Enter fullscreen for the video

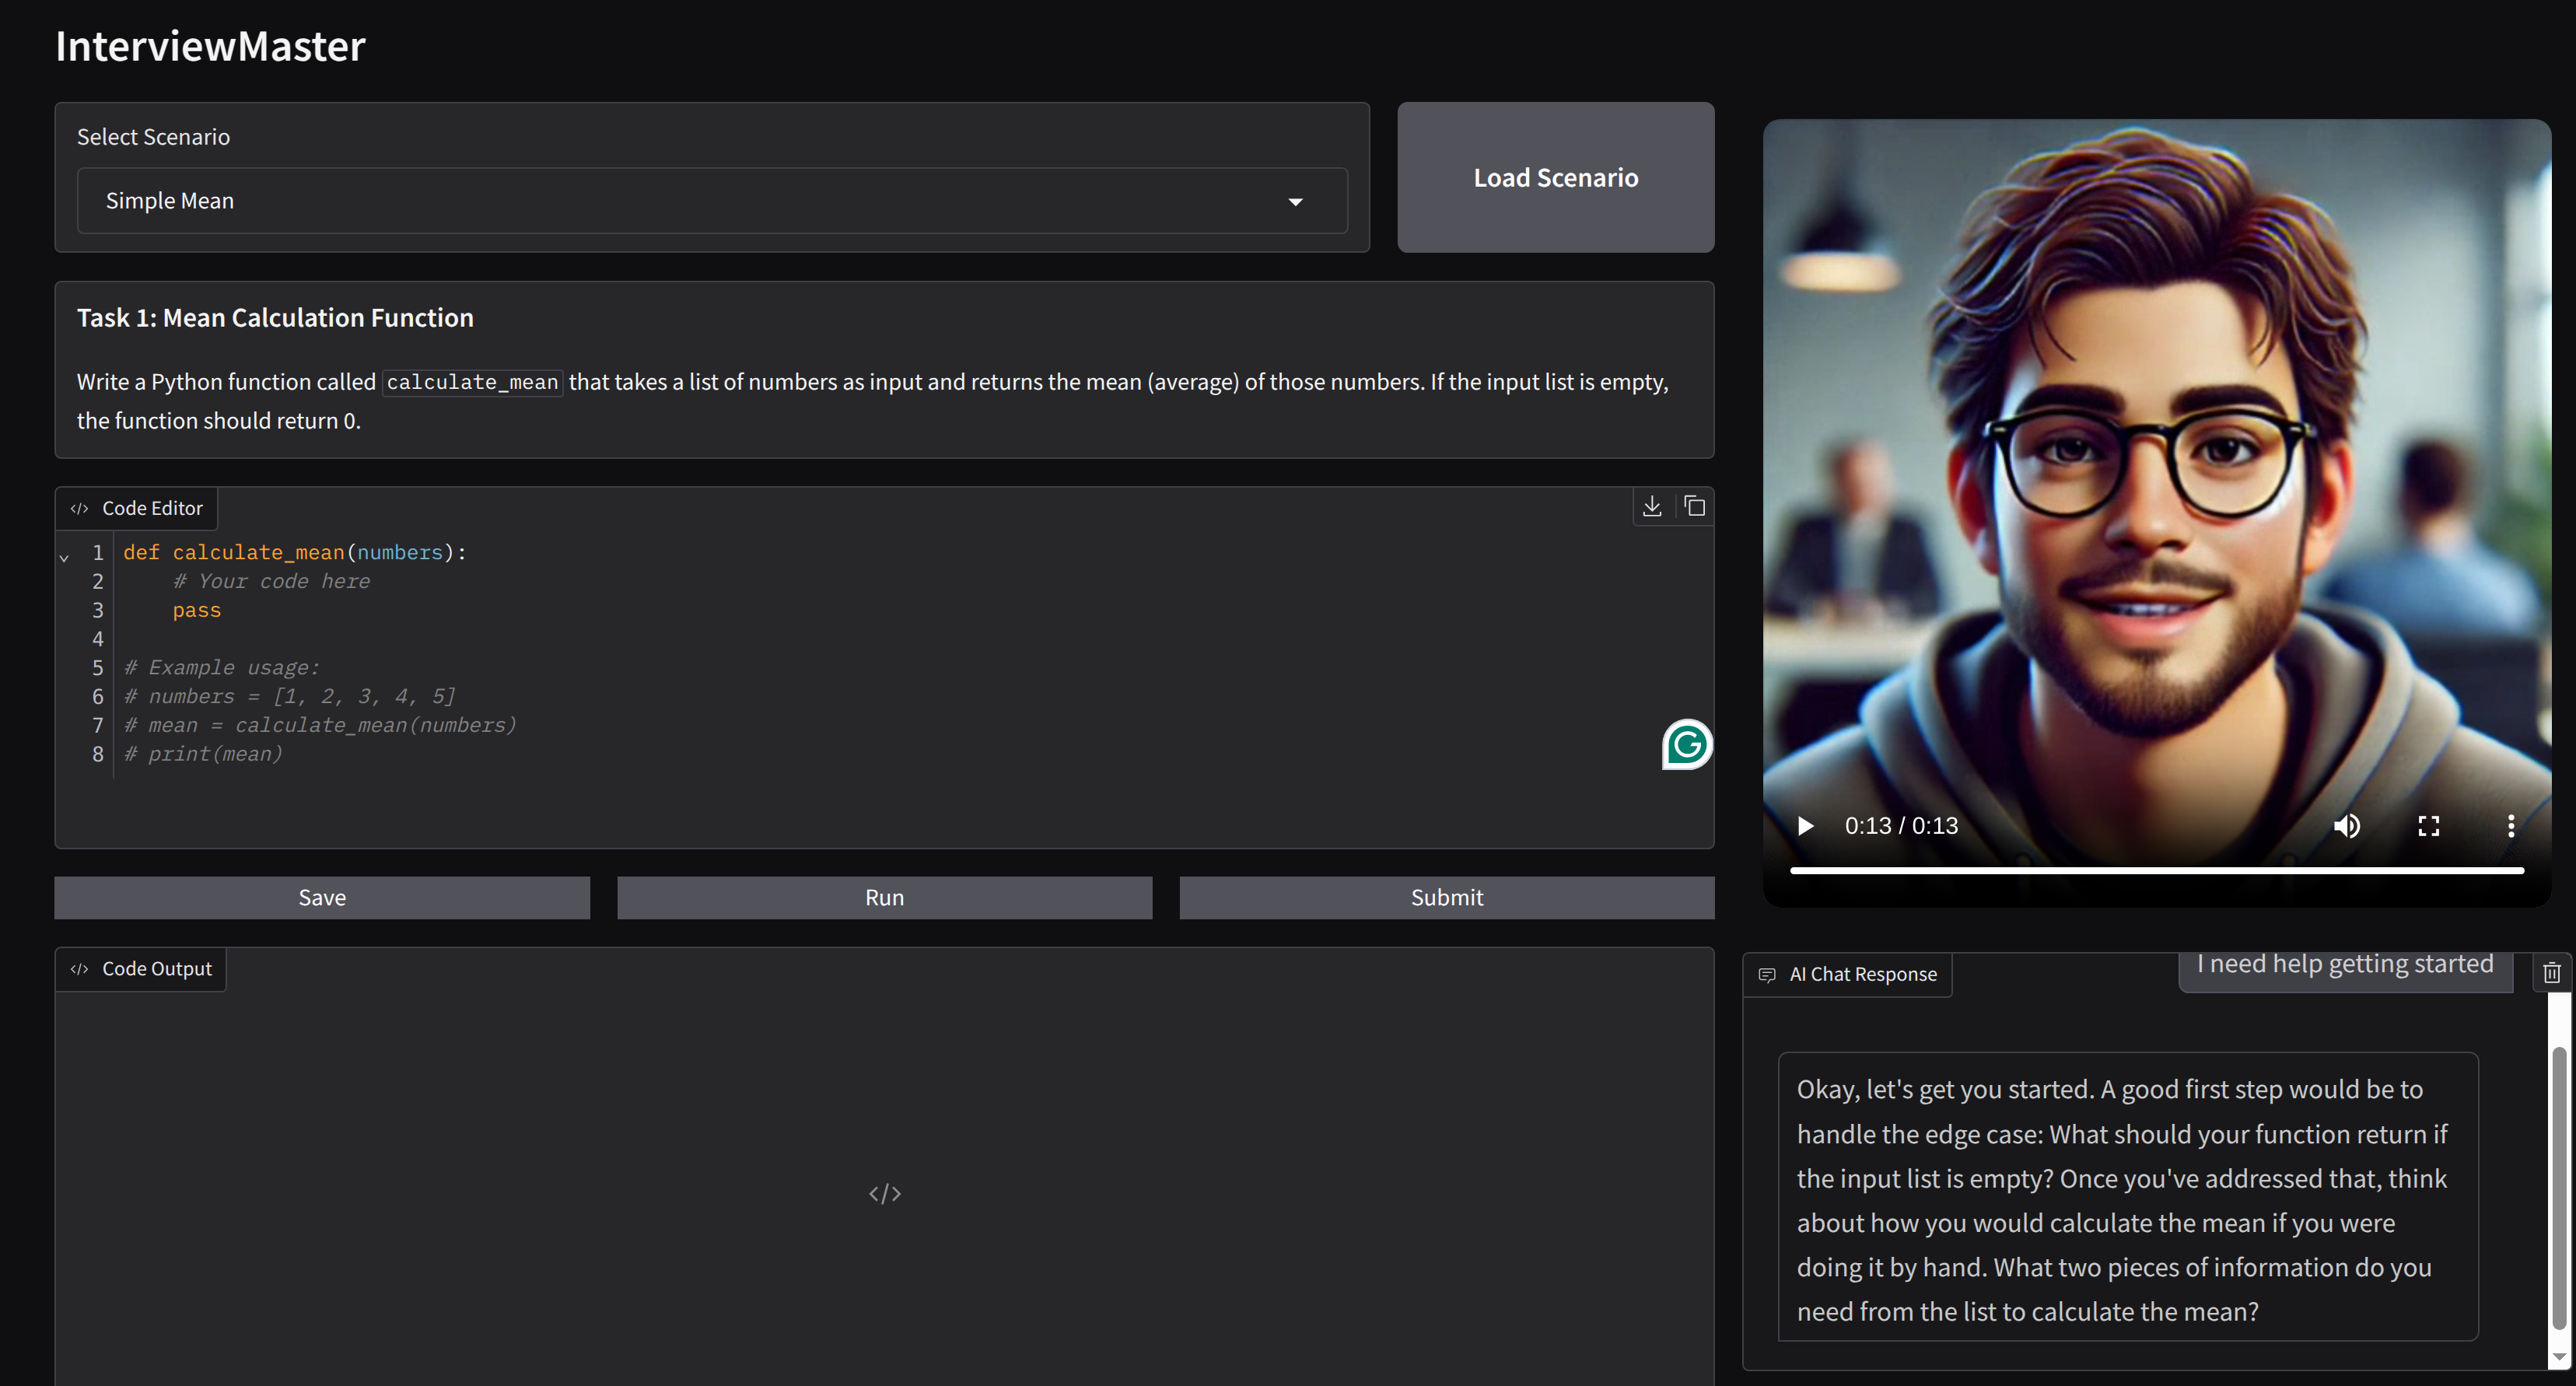point(2428,826)
